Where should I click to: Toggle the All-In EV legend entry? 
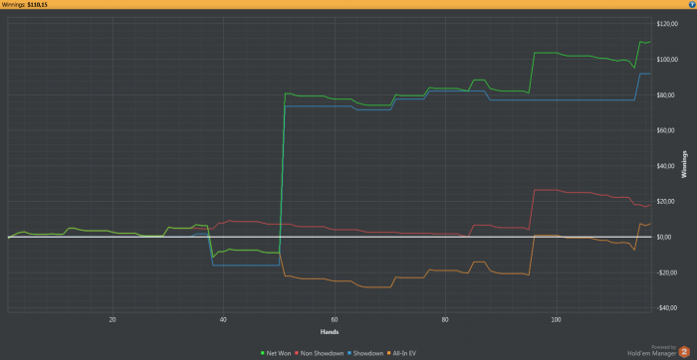click(402, 353)
